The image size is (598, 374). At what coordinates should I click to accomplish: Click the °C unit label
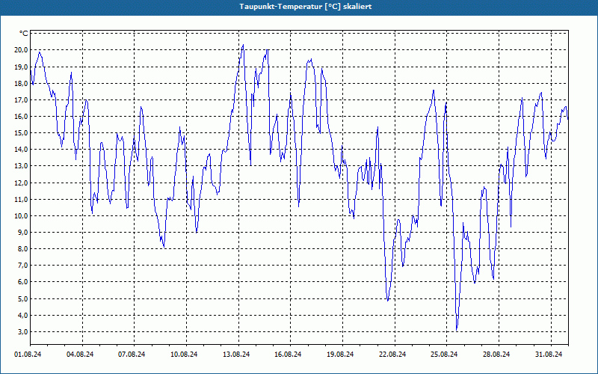point(23,34)
